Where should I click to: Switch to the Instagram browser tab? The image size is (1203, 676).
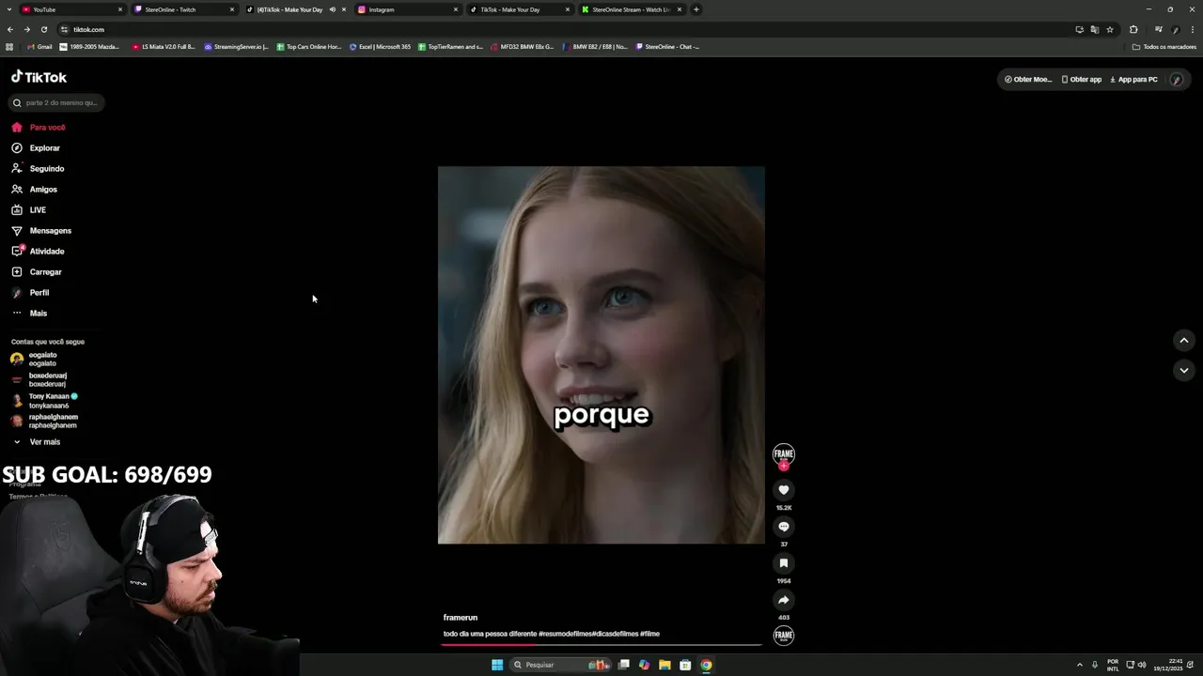click(x=408, y=9)
